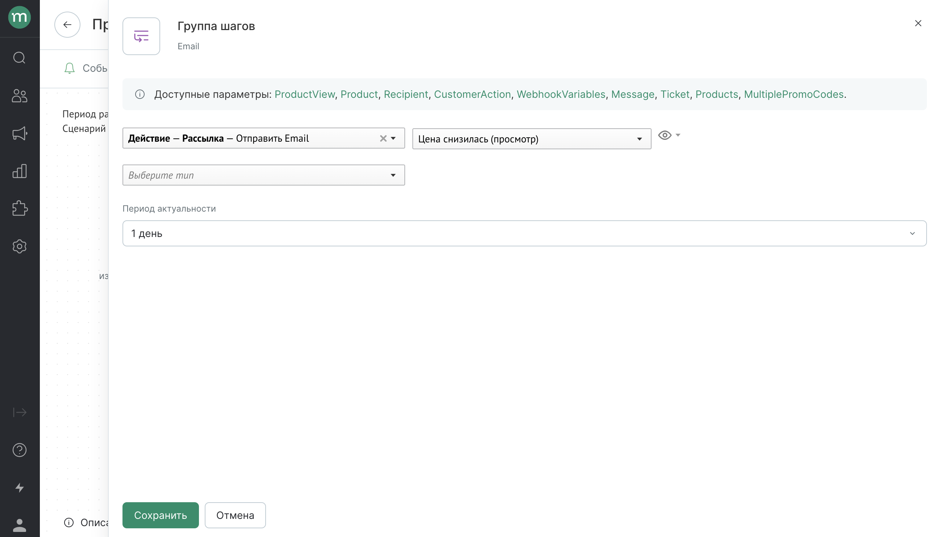Open the help question mark icon

click(20, 450)
